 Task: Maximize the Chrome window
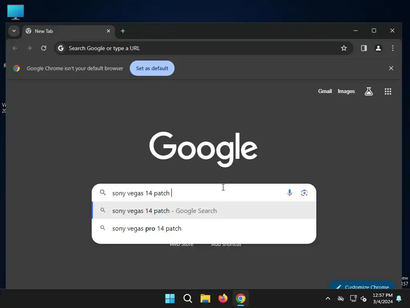374,30
